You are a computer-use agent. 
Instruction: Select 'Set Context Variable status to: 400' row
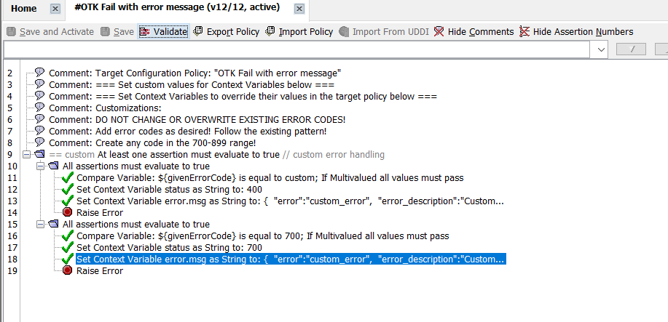(x=169, y=189)
